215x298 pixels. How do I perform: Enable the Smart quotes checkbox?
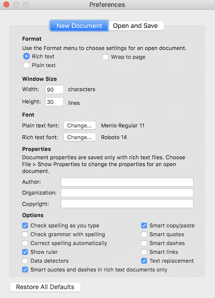(x=144, y=234)
